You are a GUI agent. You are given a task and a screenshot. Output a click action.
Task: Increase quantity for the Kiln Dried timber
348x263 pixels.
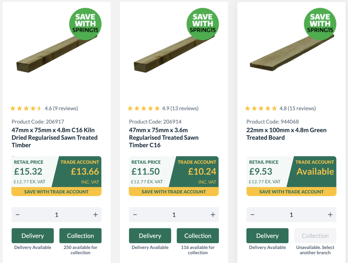(95, 214)
